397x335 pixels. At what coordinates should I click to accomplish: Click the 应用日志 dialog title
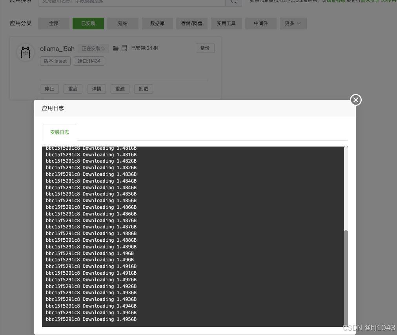coord(53,108)
